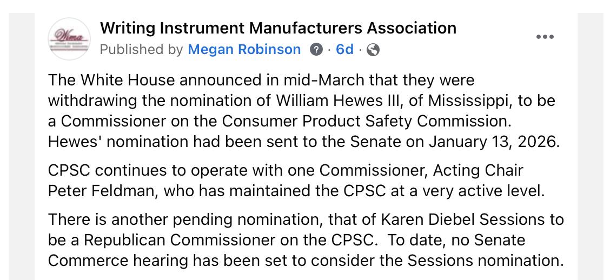Click the globe public audience icon
The height and width of the screenshot is (280, 610).
coord(373,50)
